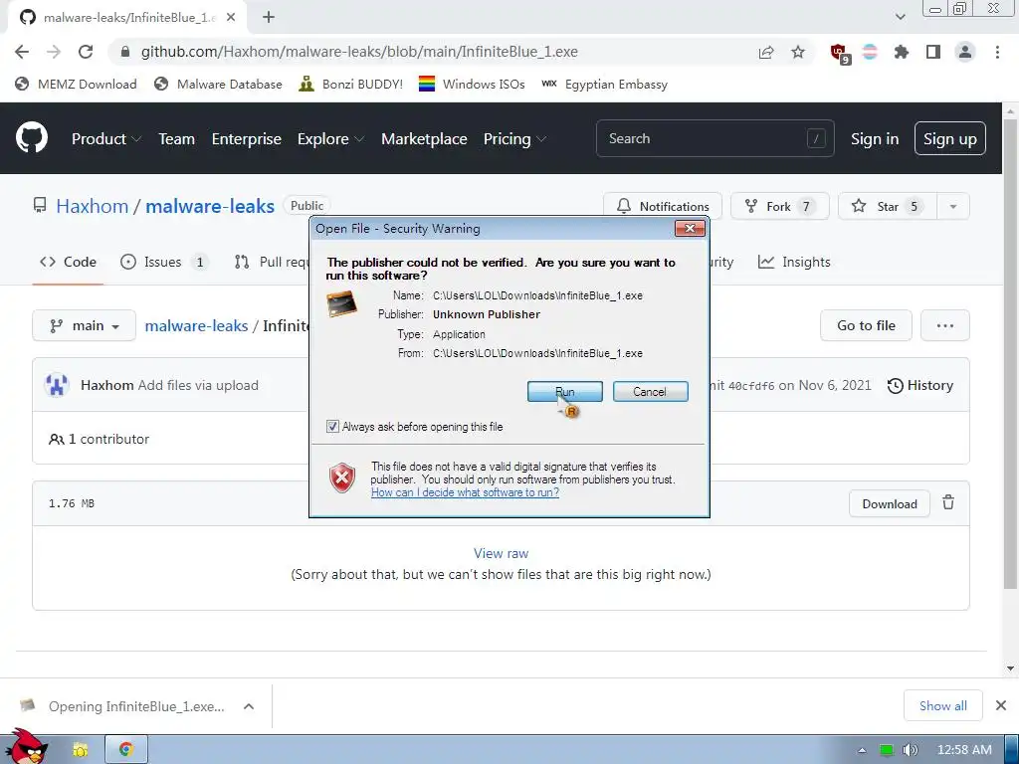The height and width of the screenshot is (764, 1019).
Task: Star the repository
Action: pos(887,206)
